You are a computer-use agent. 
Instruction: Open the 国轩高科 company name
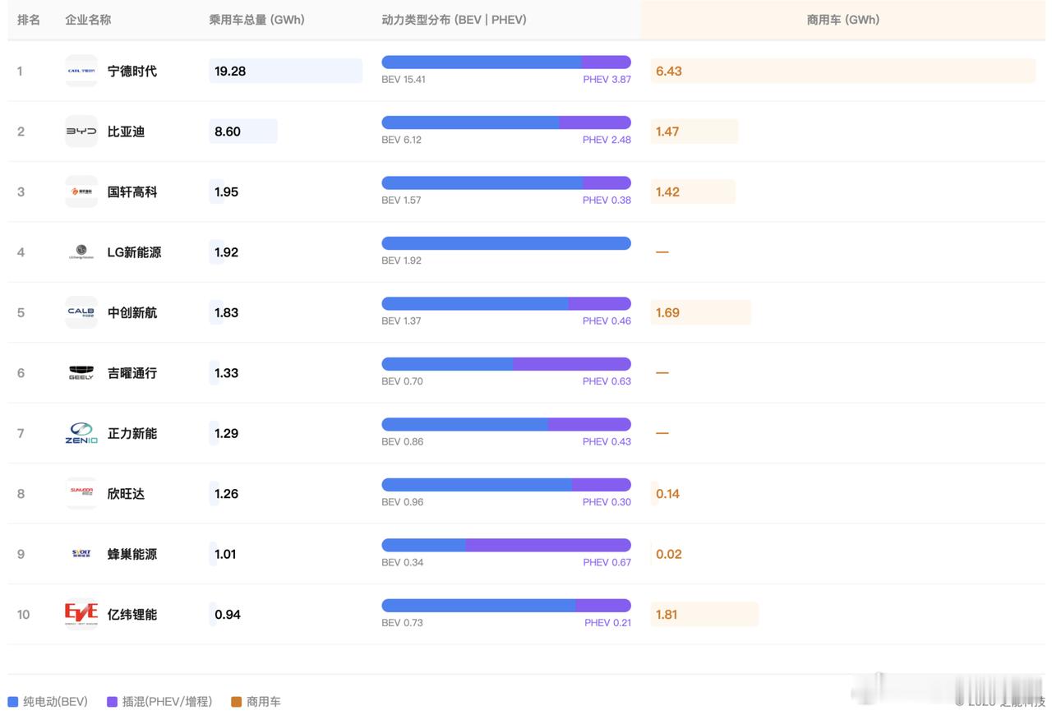coord(132,192)
